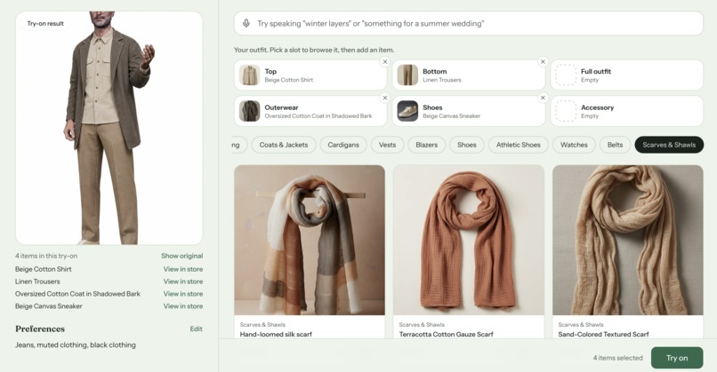The image size is (717, 372).
Task: Click the Show original link
Action: [x=182, y=256]
